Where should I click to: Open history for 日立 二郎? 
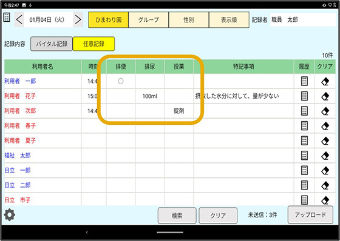pyautogui.click(x=304, y=185)
